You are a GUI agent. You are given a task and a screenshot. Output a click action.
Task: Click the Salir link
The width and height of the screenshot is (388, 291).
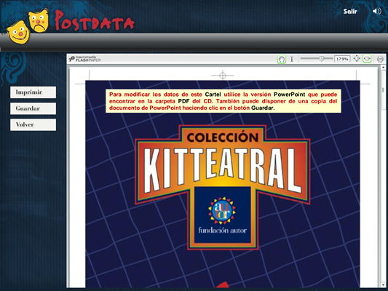350,12
